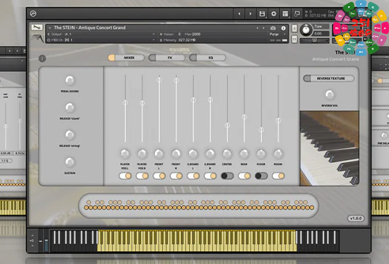Viewport: 389px width, 264px height.
Task: Click the Tune value field 0.00
Action: click(x=321, y=33)
